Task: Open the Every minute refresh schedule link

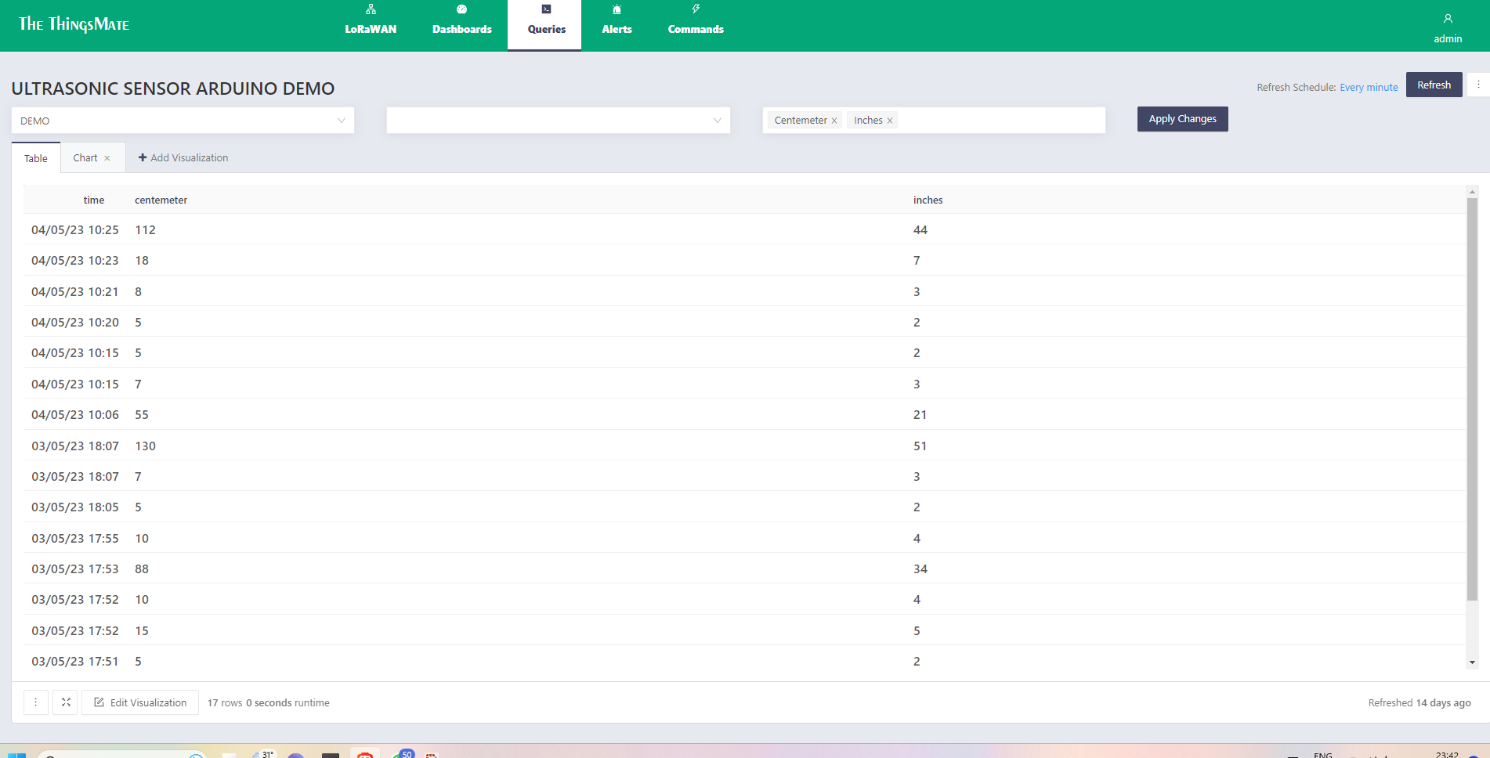Action: (x=1369, y=87)
